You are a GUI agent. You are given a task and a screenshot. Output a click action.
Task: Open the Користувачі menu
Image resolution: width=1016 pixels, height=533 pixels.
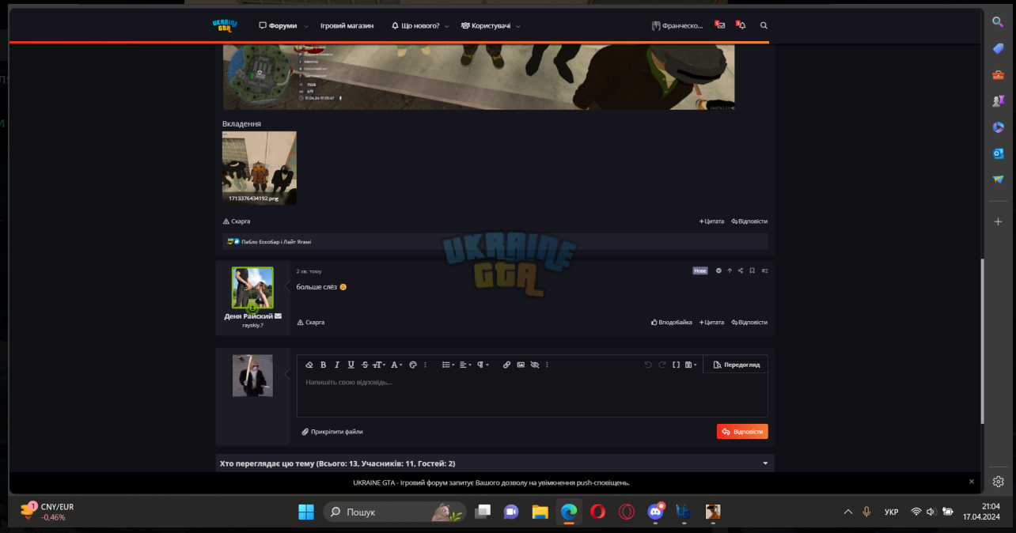pos(487,25)
